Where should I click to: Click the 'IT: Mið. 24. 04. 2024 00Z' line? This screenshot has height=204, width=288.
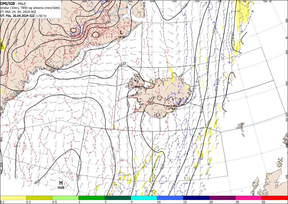18,12
